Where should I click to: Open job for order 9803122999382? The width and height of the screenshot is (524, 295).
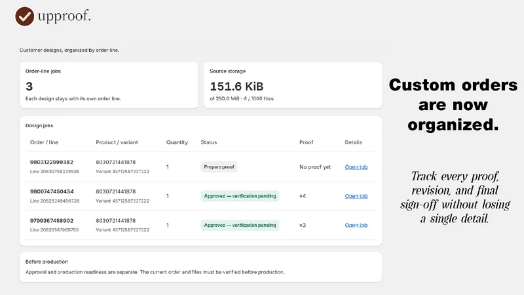tap(356, 167)
